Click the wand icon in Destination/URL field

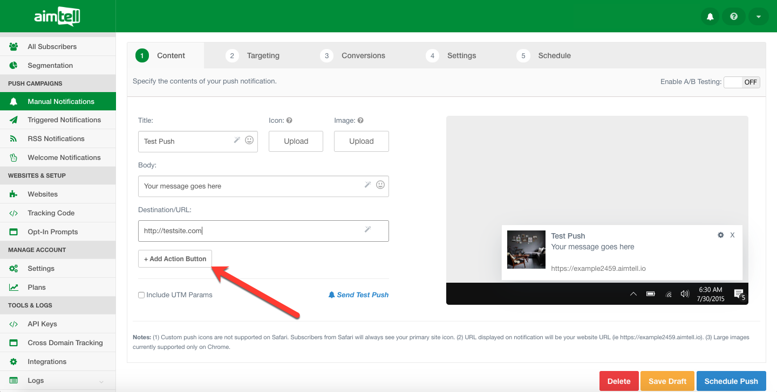(367, 229)
